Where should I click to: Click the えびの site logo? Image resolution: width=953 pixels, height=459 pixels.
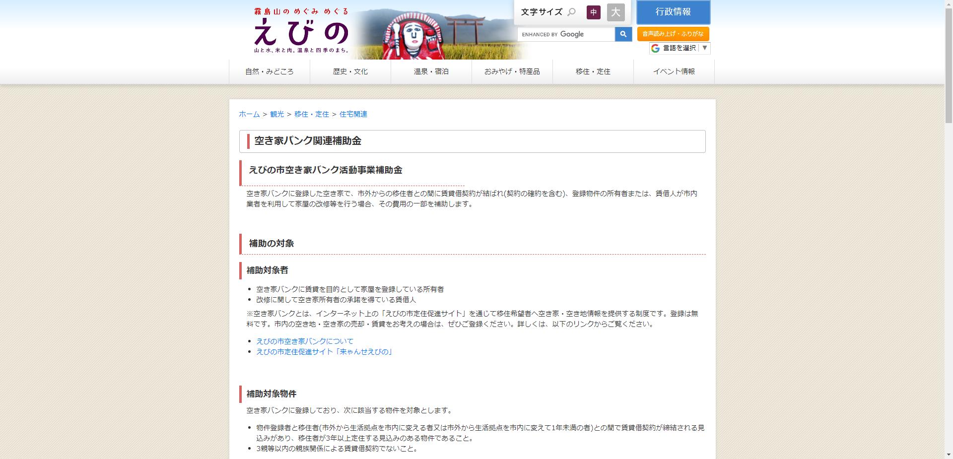tap(298, 30)
